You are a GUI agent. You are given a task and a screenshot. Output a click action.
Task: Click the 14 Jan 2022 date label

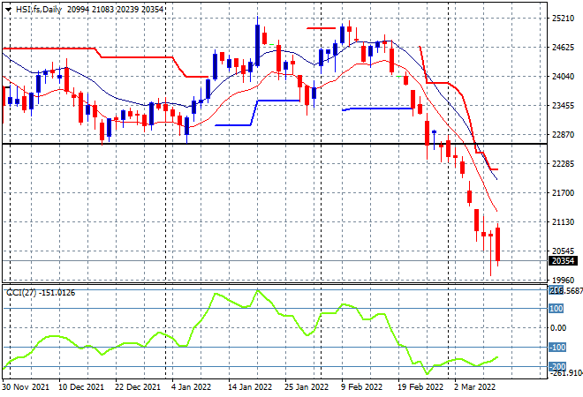(x=250, y=387)
